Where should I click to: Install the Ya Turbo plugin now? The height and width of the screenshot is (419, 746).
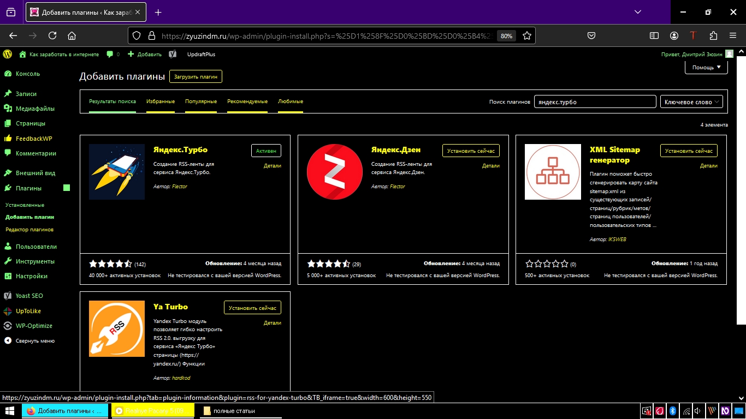point(252,308)
